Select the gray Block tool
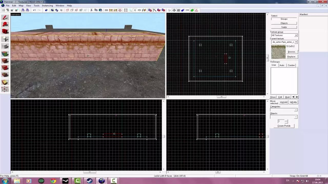The image size is (328, 184). (5, 46)
